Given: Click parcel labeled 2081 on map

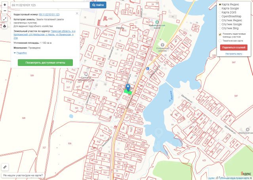Looking at the screenshot, I should pos(69,101).
